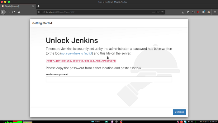Viewport: 218px width, 123px height.
Task: Click the 'Administrator password' label
Action: tap(57, 74)
